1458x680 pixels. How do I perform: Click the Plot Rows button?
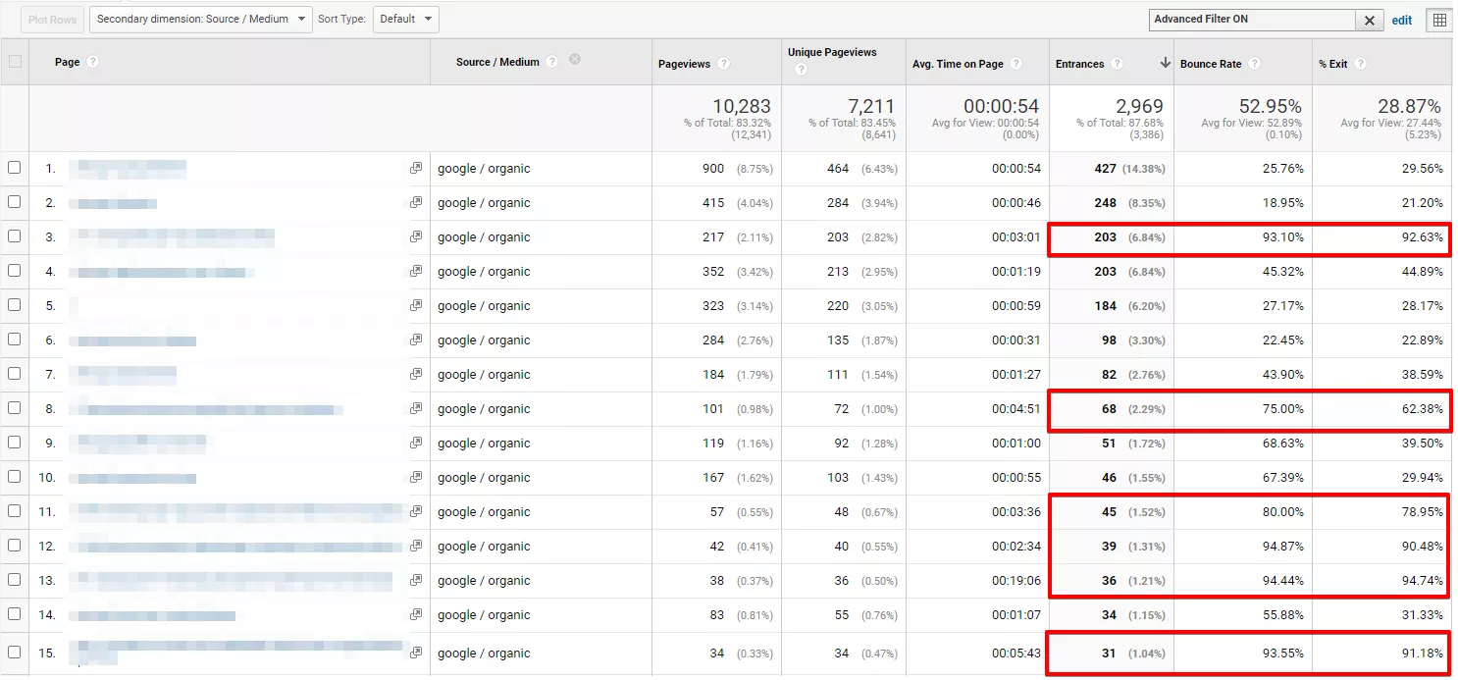[x=51, y=20]
